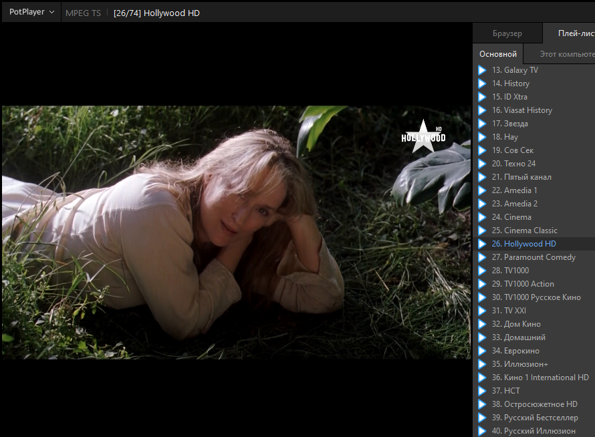Click play icon beside 28. TV1000
This screenshot has width=595, height=437.
click(x=482, y=271)
